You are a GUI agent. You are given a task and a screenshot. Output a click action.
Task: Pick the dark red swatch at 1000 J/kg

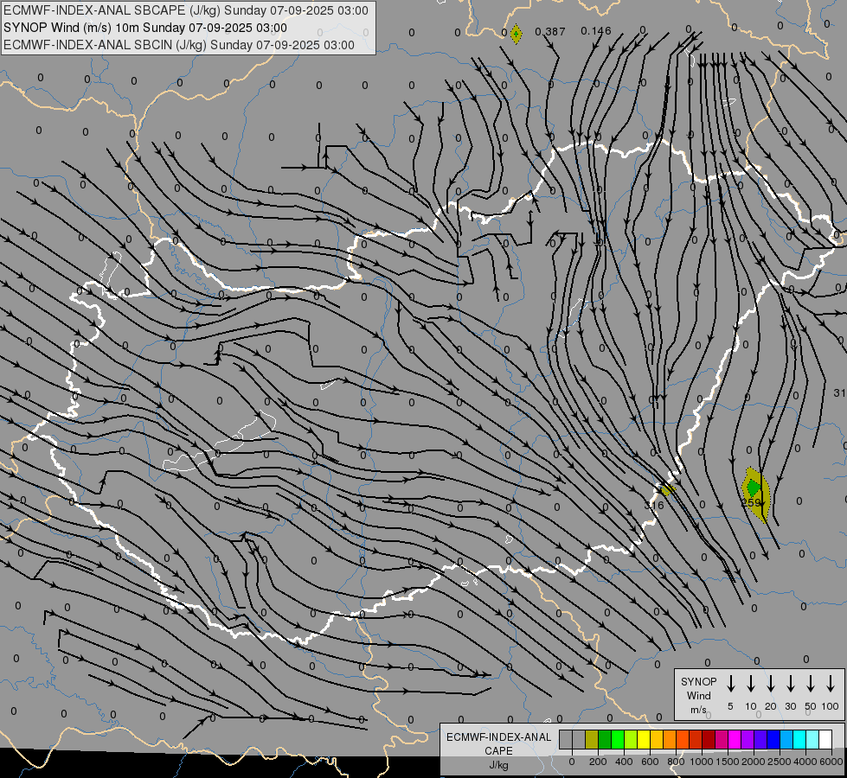tap(709, 739)
